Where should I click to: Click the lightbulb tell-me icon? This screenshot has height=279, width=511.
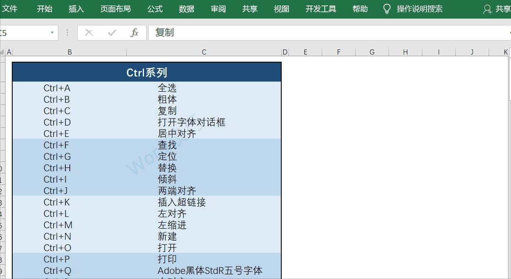pyautogui.click(x=387, y=9)
